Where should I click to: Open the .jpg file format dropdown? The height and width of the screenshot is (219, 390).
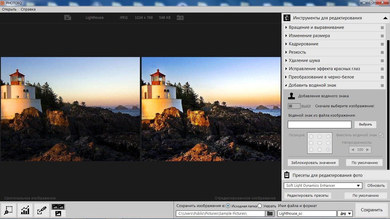(345, 214)
